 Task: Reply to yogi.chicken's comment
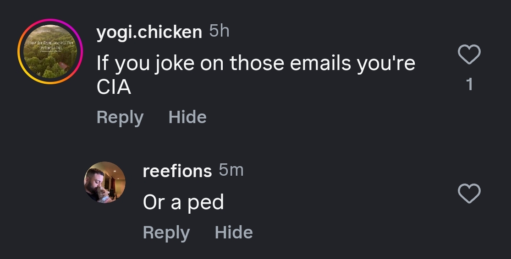pos(120,117)
